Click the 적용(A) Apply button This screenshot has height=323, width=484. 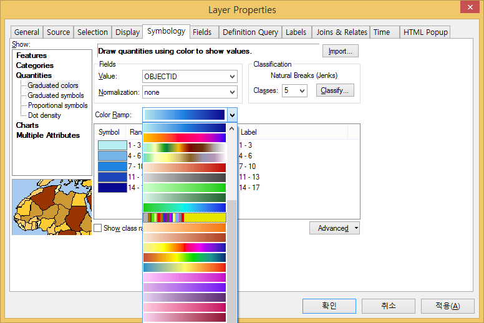448,306
